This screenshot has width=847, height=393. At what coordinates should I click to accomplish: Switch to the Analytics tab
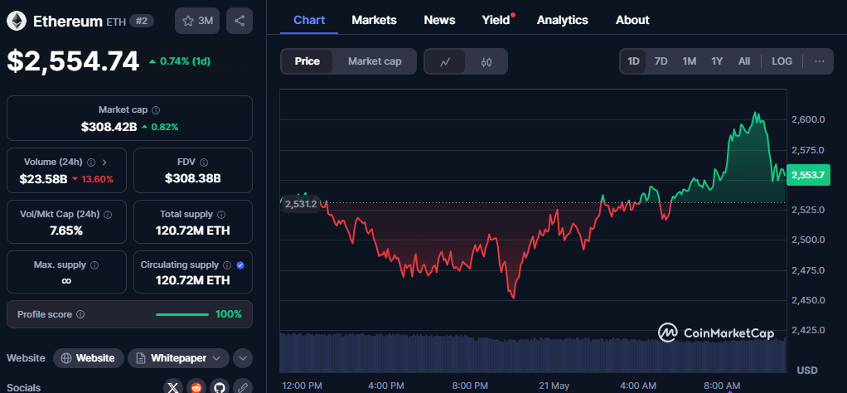(x=563, y=20)
